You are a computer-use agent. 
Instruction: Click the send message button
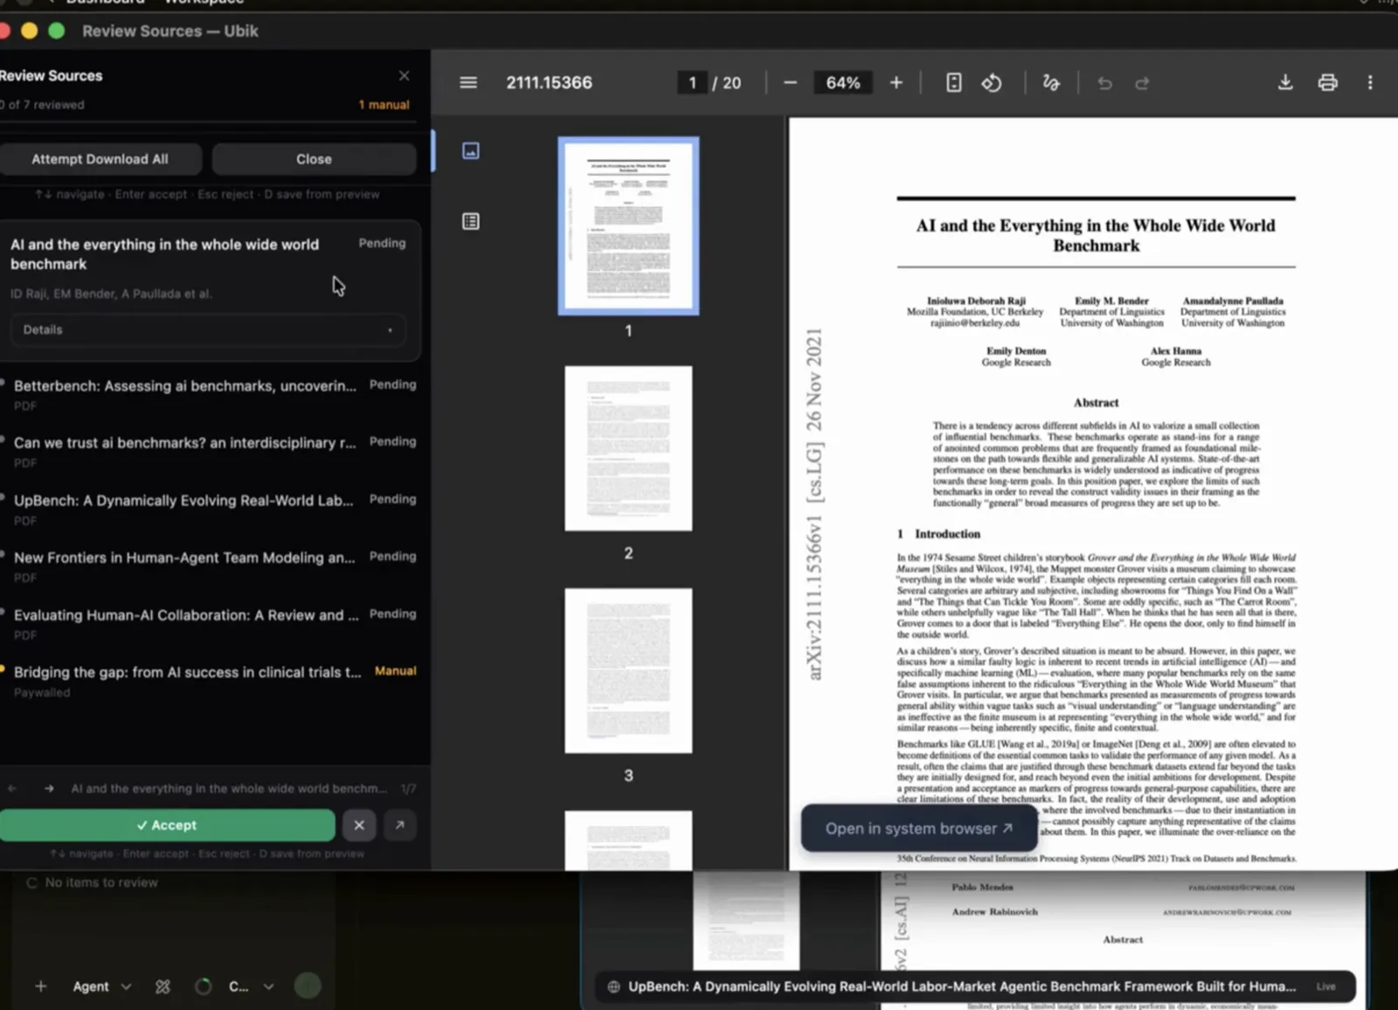point(307,986)
